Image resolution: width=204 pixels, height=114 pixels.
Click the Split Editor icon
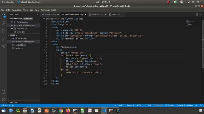tap(197, 15)
